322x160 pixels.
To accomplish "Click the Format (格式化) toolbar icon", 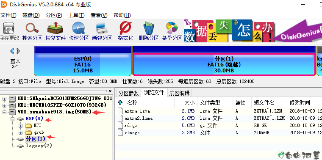I will pyautogui.click(x=125, y=28).
